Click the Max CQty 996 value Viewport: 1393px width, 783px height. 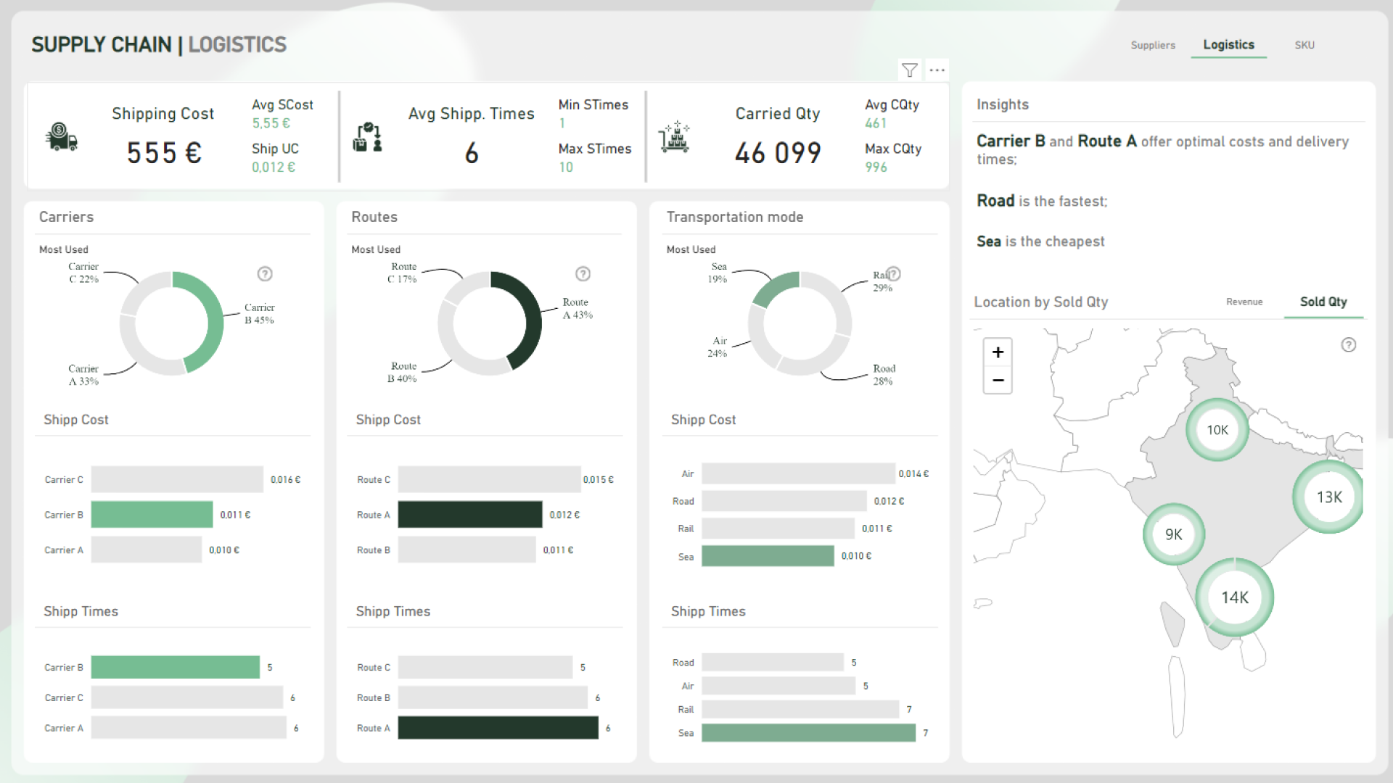(876, 167)
